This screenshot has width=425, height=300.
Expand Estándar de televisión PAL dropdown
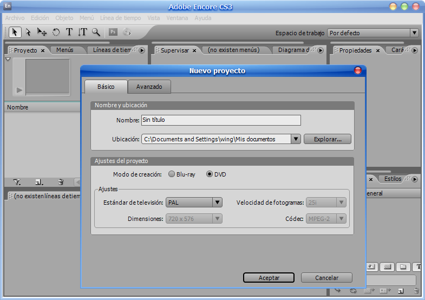[217, 203]
